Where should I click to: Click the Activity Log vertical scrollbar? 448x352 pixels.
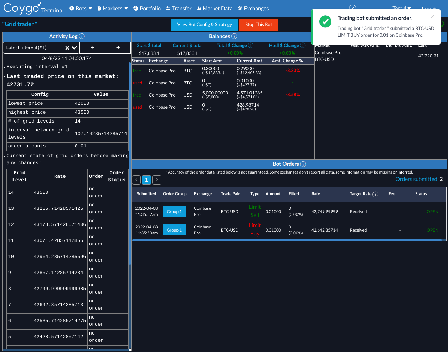[130, 164]
